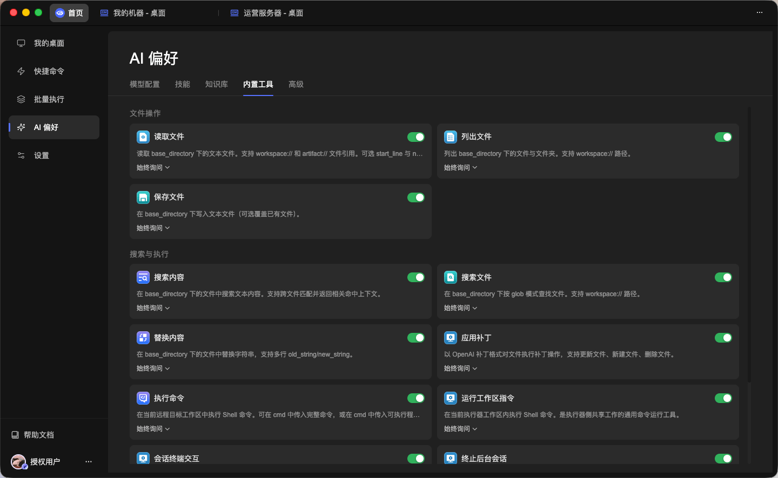Click the top-right more options ellipsis

coord(760,12)
